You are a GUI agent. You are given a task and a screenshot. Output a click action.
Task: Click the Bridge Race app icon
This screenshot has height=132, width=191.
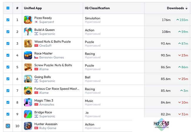pyautogui.click(x=28, y=114)
